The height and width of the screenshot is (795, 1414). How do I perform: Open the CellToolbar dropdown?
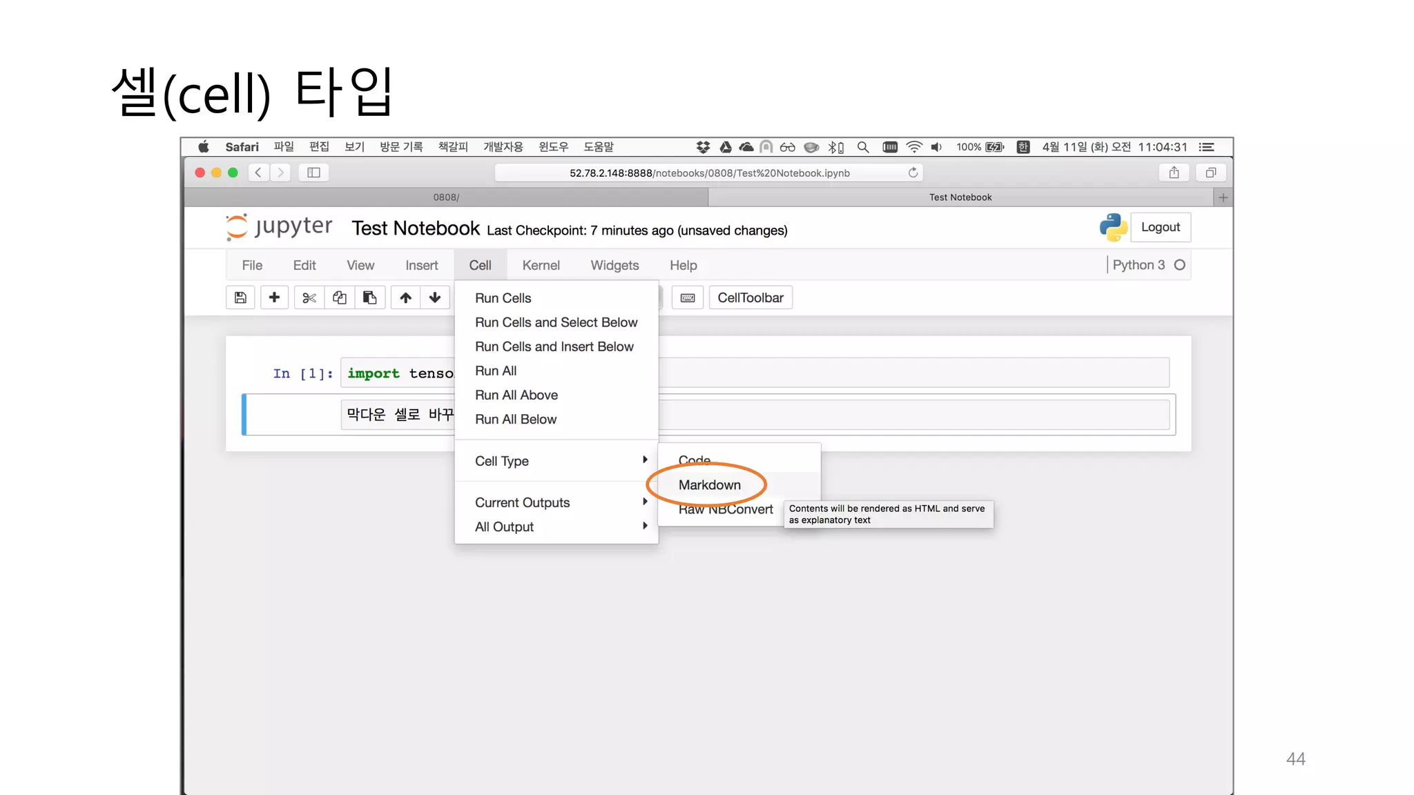pos(750,297)
